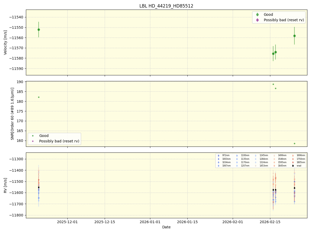
Task: Click the 1453nm legend entry
Action: [264, 166]
